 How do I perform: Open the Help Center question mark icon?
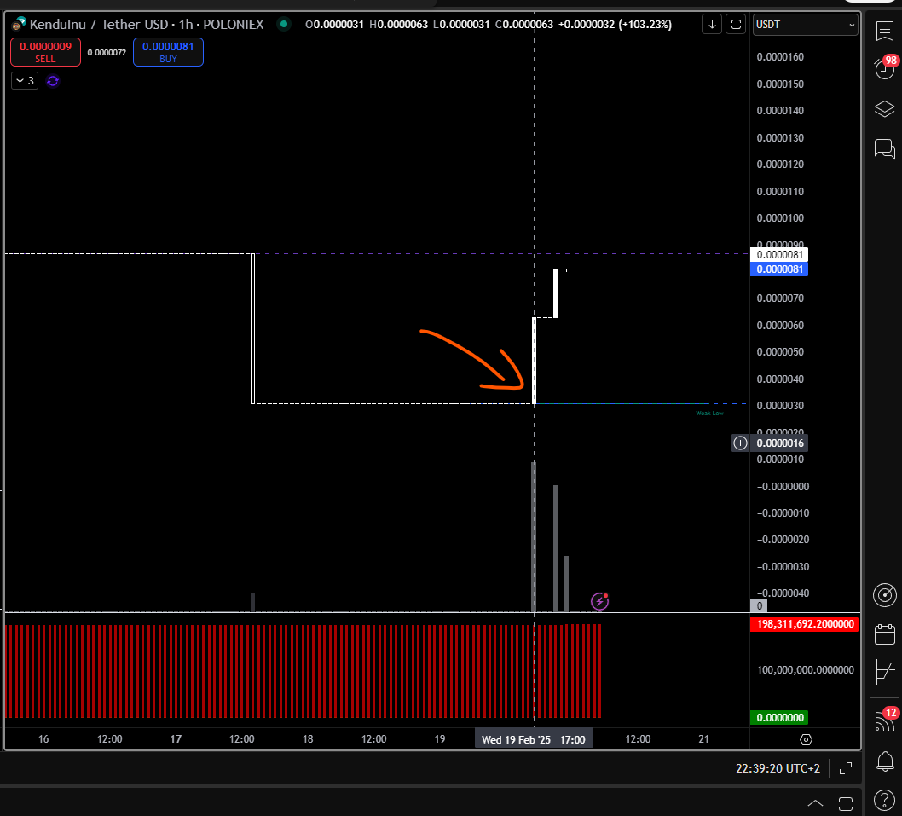point(884,800)
